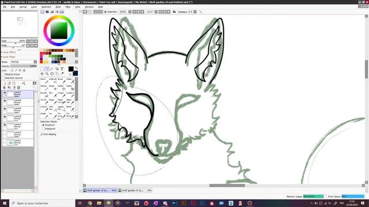This screenshot has height=207, width=369.
Task: Select the Move tool
Action: click(42, 74)
